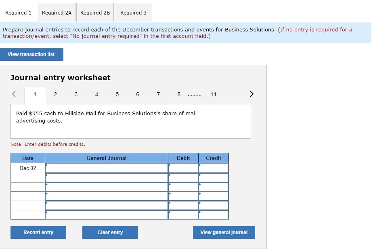Click the right pagination chevron

coord(251,93)
